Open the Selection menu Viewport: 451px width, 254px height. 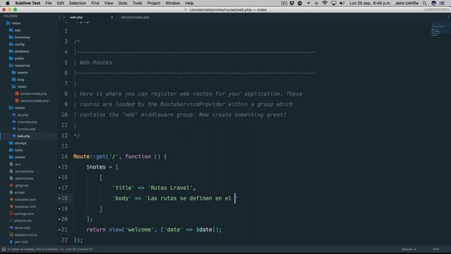pyautogui.click(x=78, y=3)
